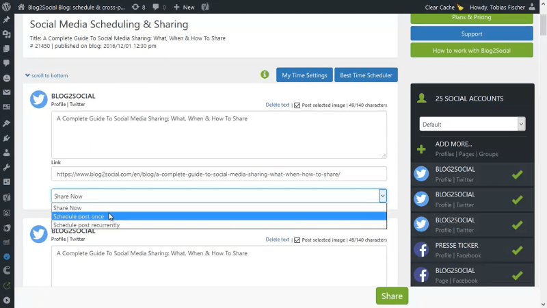The image size is (547, 308).
Task: Click the green Share button
Action: point(392,296)
